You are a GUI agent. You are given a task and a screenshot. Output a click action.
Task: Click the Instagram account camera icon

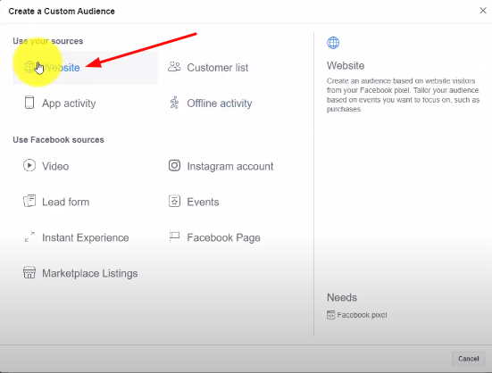[x=174, y=165]
